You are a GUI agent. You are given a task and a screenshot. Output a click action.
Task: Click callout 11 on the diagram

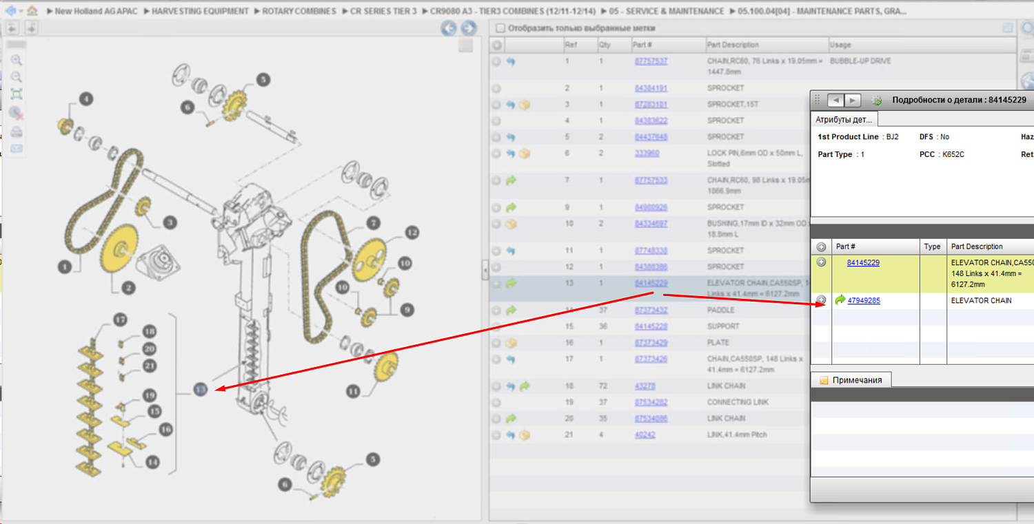353,392
